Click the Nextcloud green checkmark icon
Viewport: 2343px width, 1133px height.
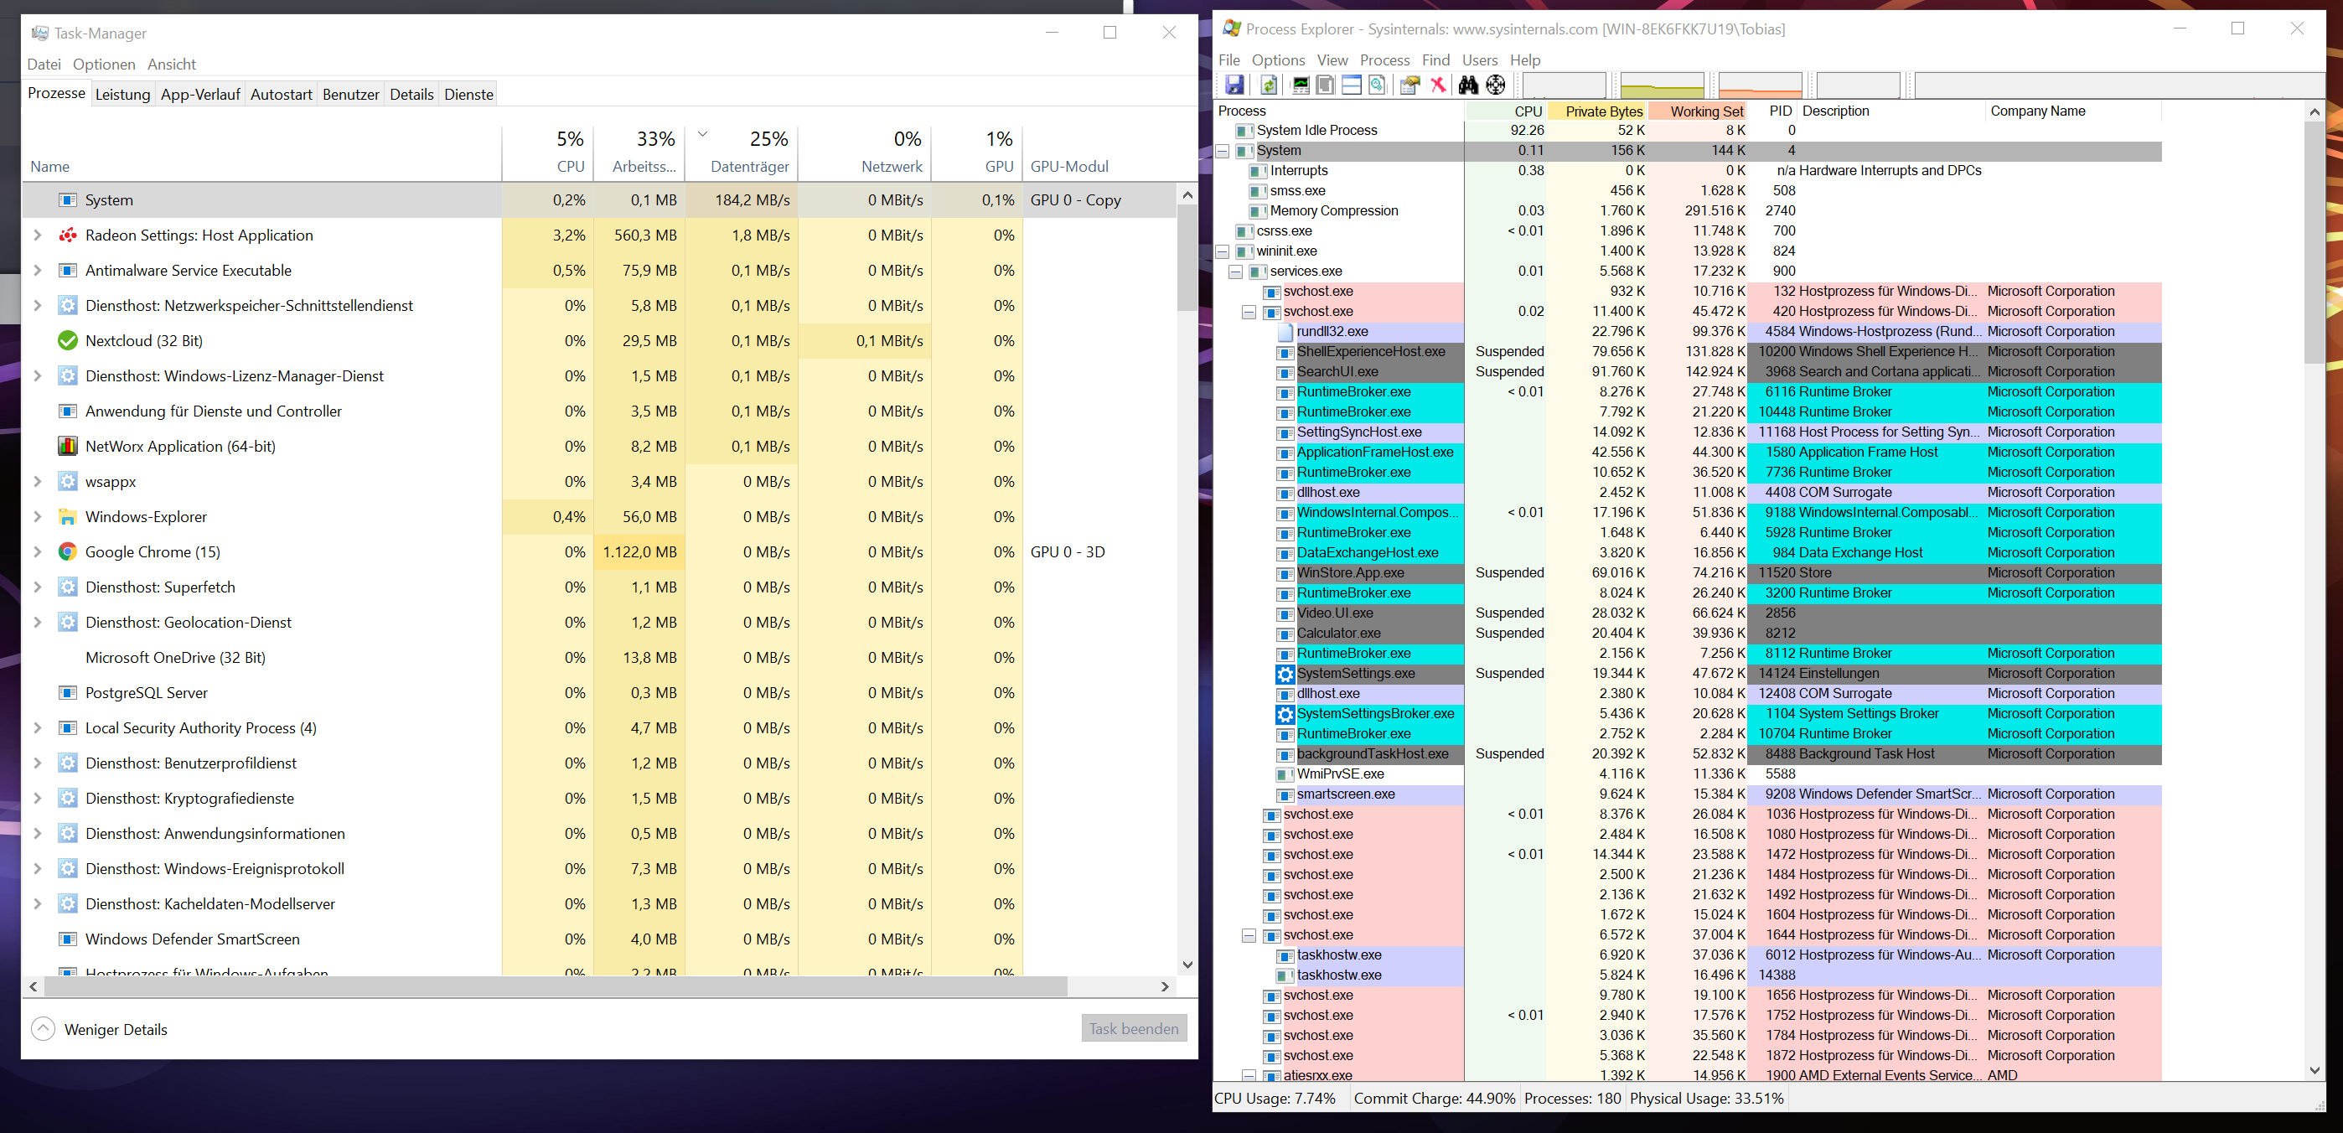pos(67,341)
